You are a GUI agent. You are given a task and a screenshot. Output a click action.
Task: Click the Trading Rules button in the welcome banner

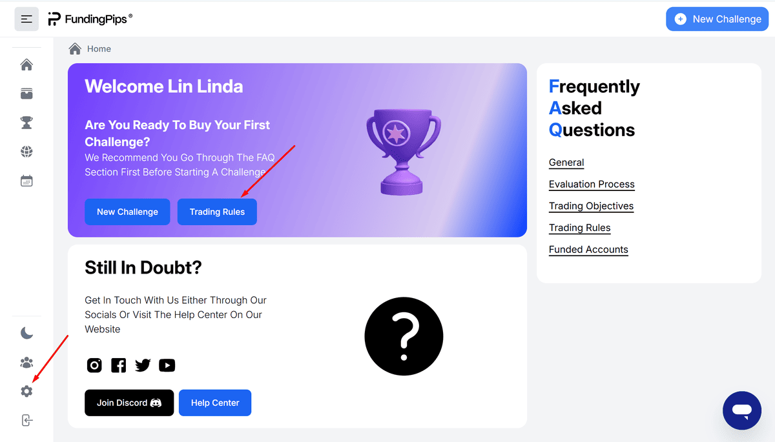(217, 212)
